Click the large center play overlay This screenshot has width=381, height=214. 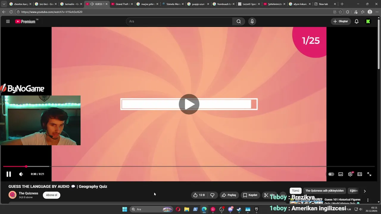point(189,104)
